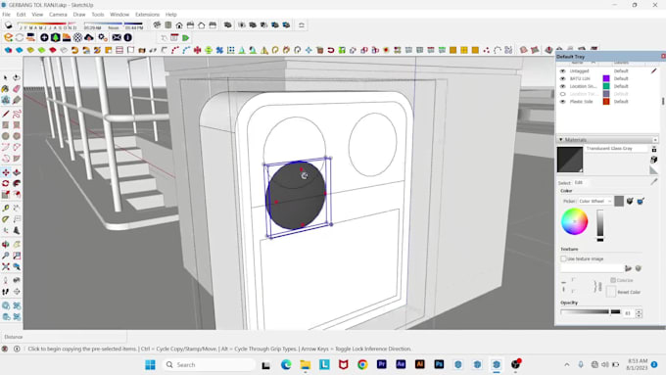Open Google Chrome from taskbar
This screenshot has height=375, width=666.
[x=362, y=364]
